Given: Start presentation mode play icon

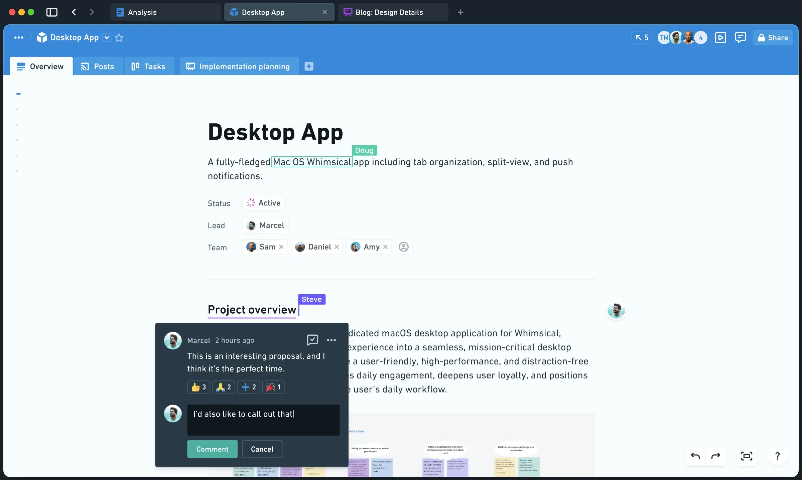Looking at the screenshot, I should tap(720, 38).
